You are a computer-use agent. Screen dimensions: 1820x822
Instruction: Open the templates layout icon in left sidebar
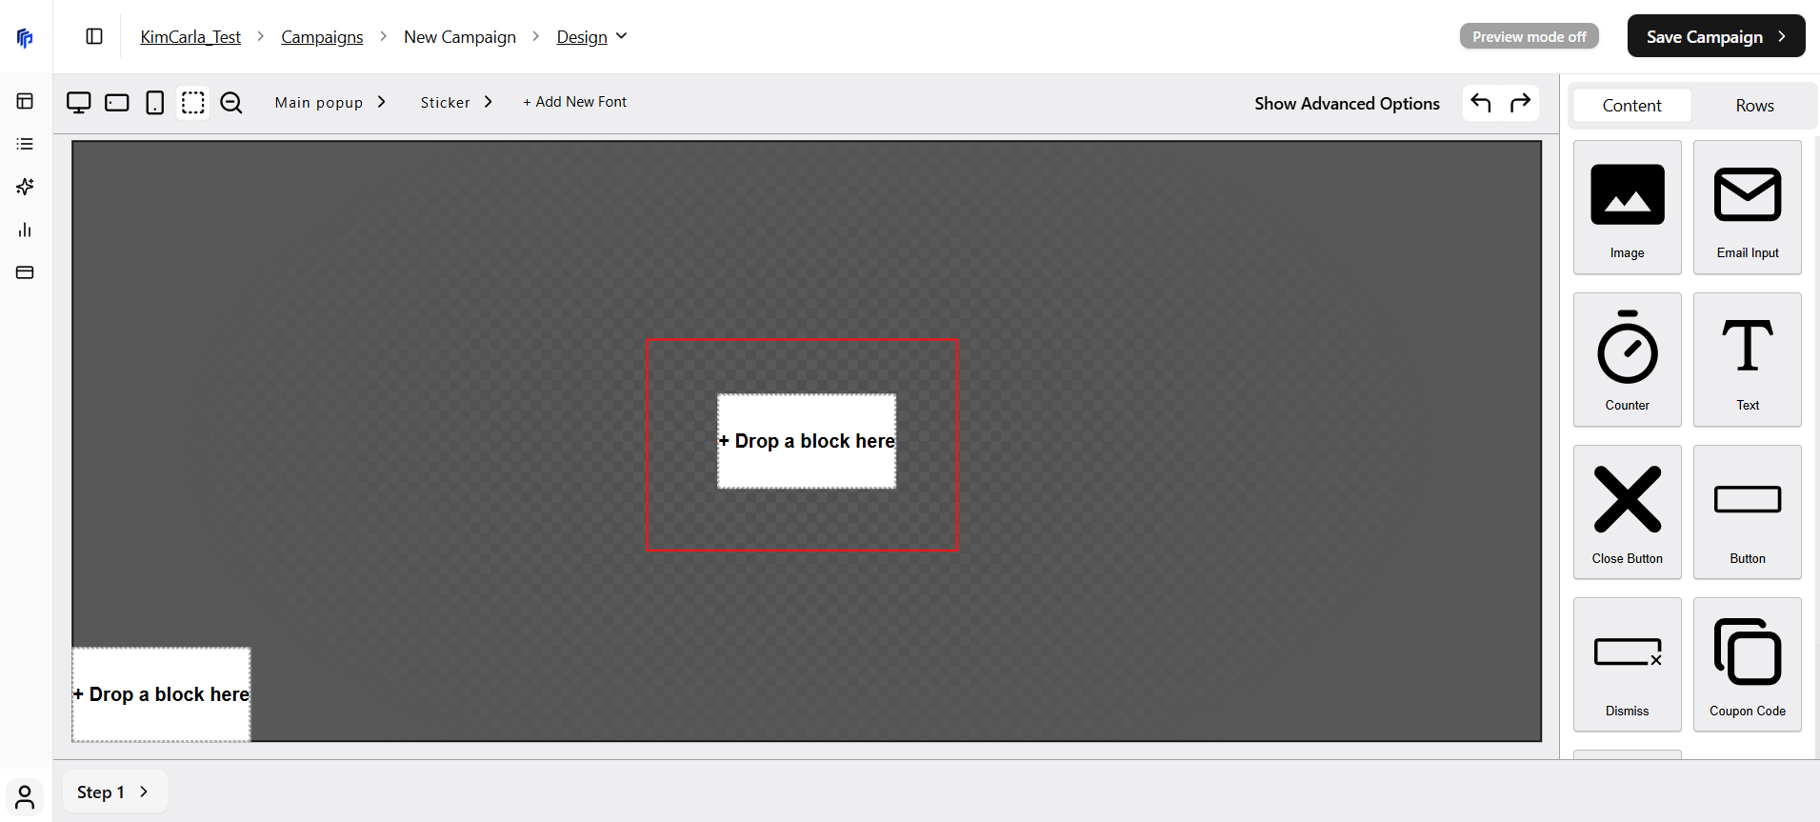(25, 101)
